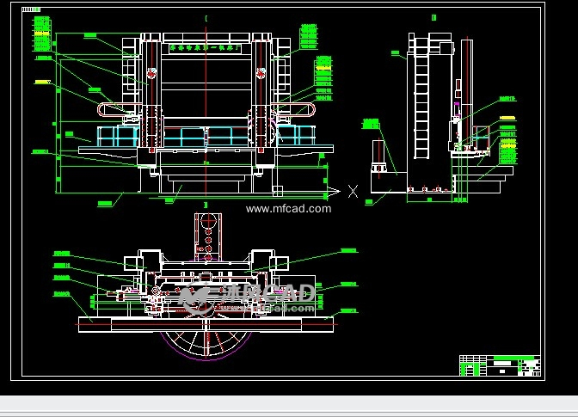Click the www.mfcad.com watermark link

288,208
